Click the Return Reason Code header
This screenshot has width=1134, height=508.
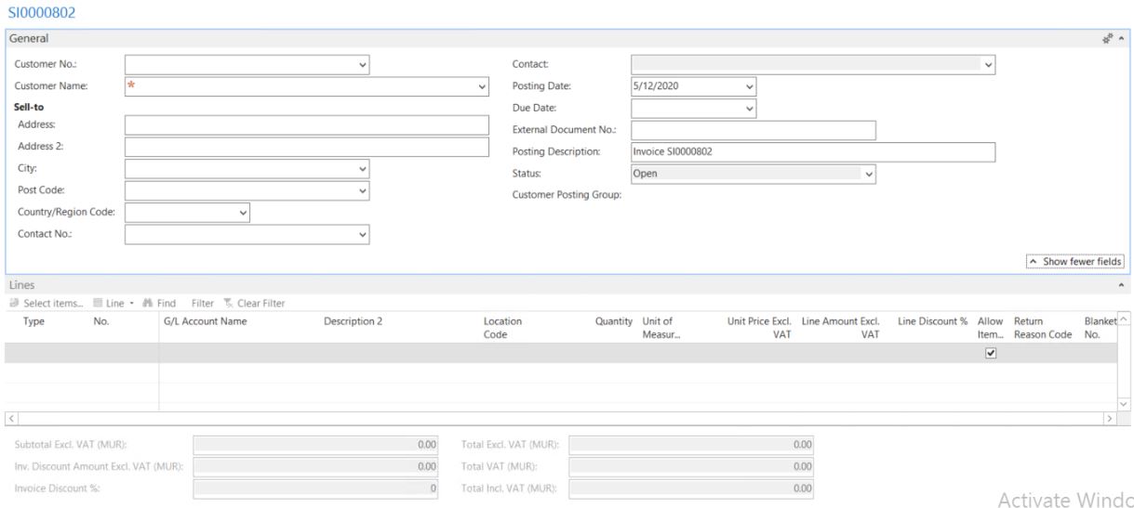pyautogui.click(x=1043, y=328)
